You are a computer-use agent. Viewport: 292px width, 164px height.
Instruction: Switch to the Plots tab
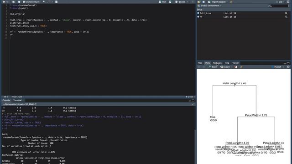click(208, 63)
